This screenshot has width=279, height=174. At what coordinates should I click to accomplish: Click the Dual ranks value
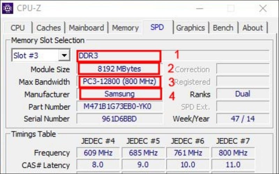point(243,94)
